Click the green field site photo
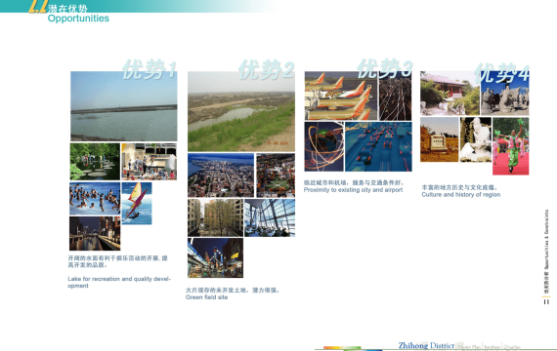Screen dimensions: 557x351 pyautogui.click(x=241, y=111)
